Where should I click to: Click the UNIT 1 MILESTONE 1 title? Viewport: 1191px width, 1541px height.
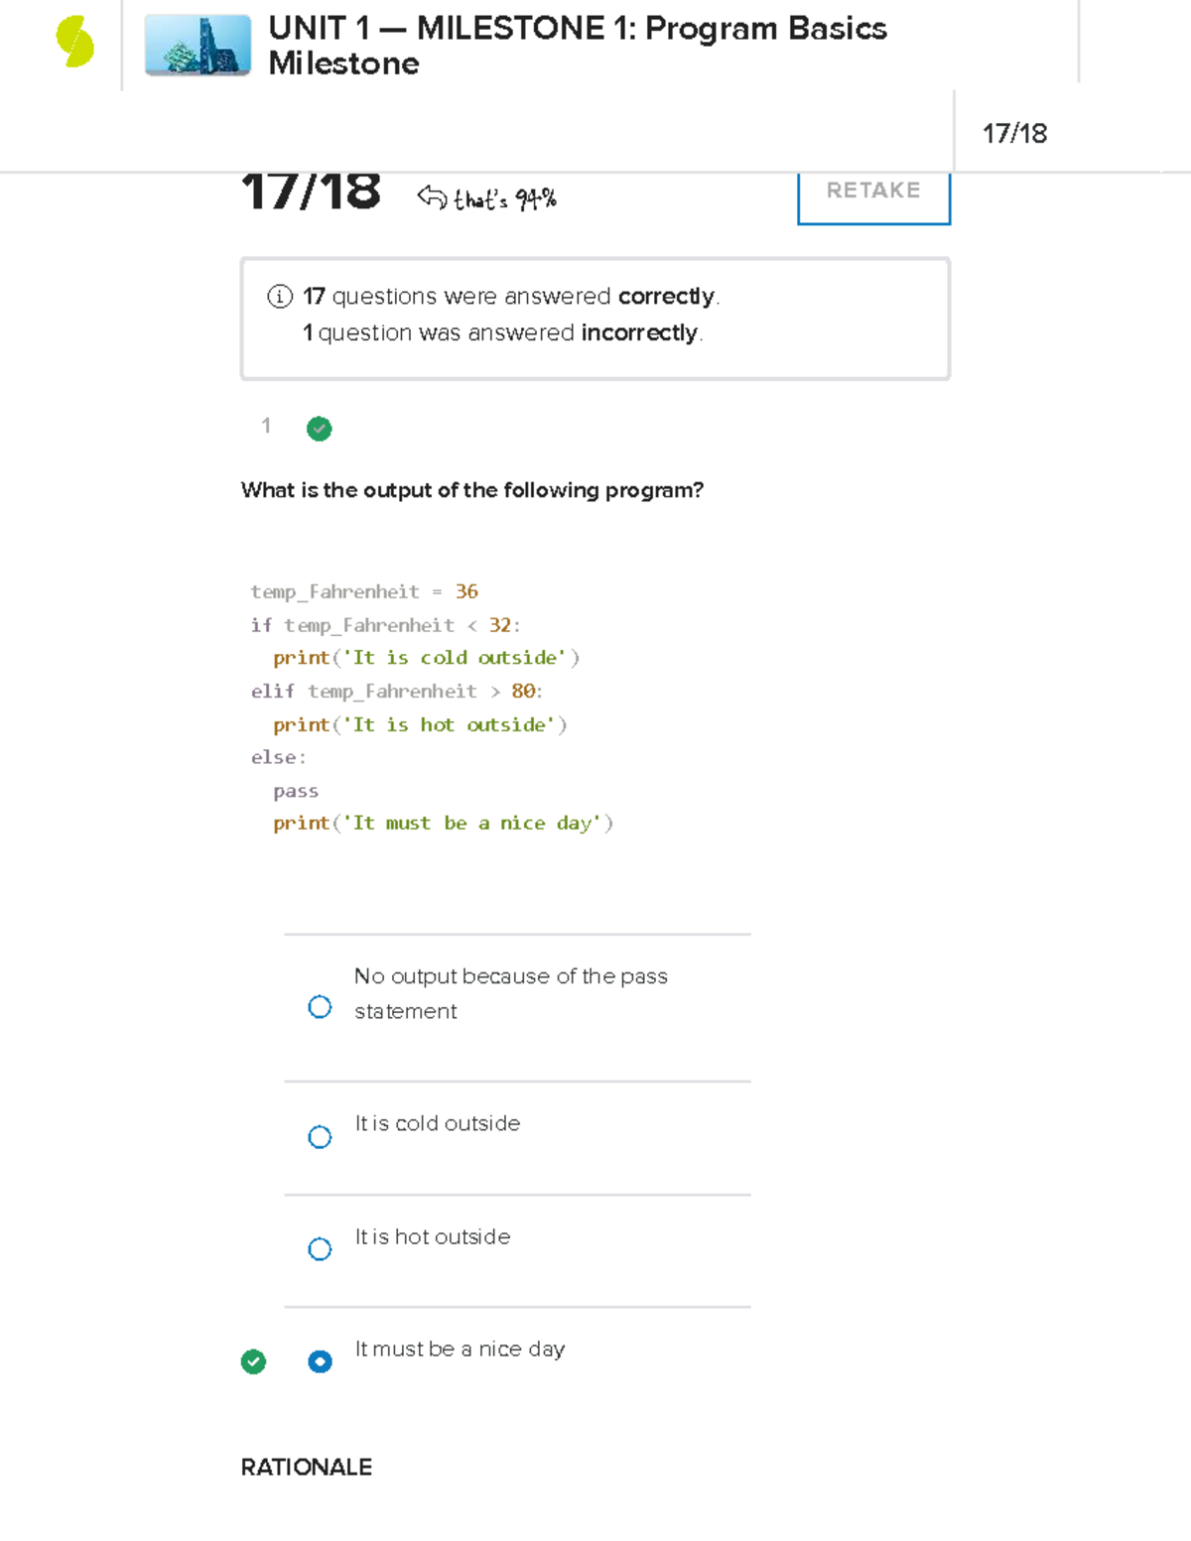coord(577,46)
